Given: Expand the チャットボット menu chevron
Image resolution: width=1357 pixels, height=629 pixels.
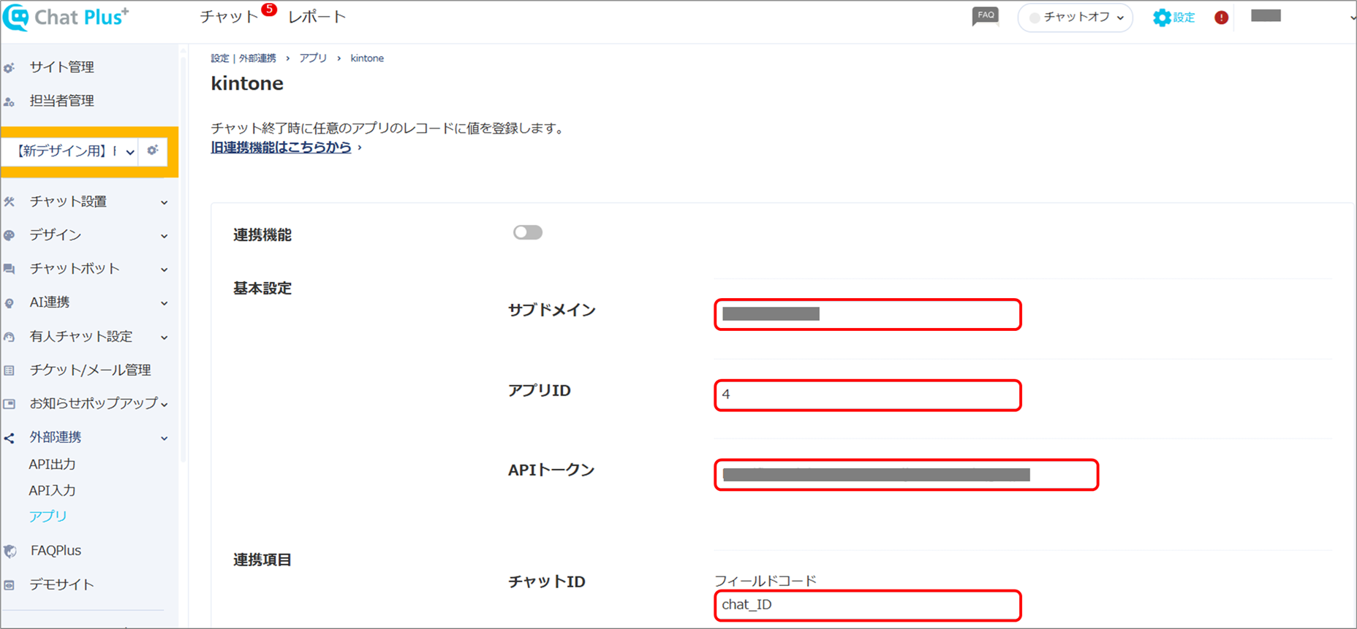Looking at the screenshot, I should tap(164, 270).
